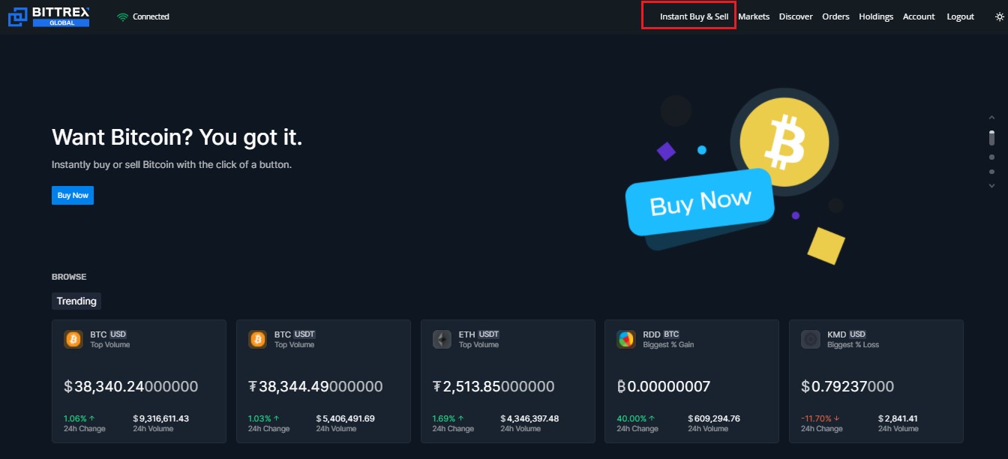Image resolution: width=1008 pixels, height=459 pixels.
Task: Toggle the light/dark theme sun icon
Action: pyautogui.click(x=990, y=16)
